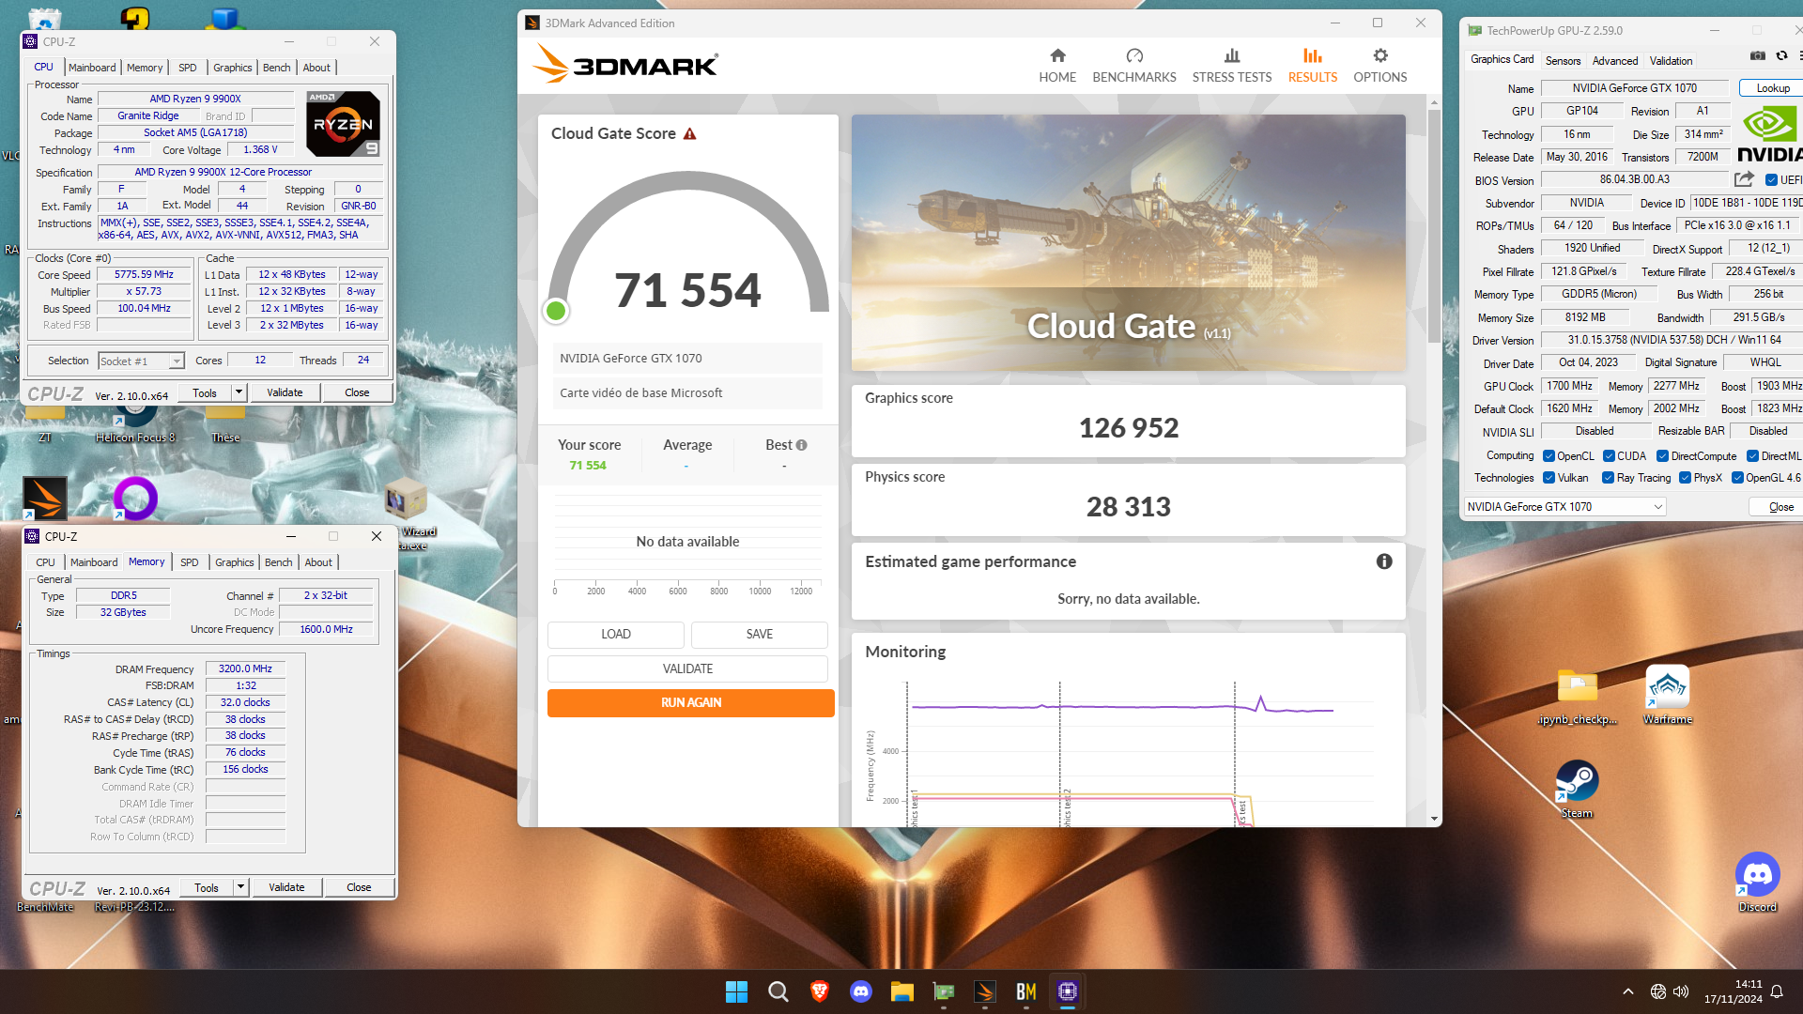1803x1014 pixels.
Task: Click Cloud Gate benchmark preview image
Action: point(1128,242)
